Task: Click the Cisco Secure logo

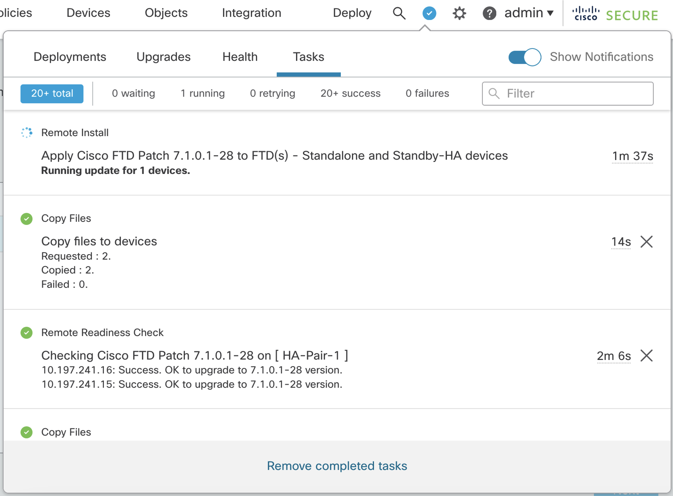Action: pos(615,14)
